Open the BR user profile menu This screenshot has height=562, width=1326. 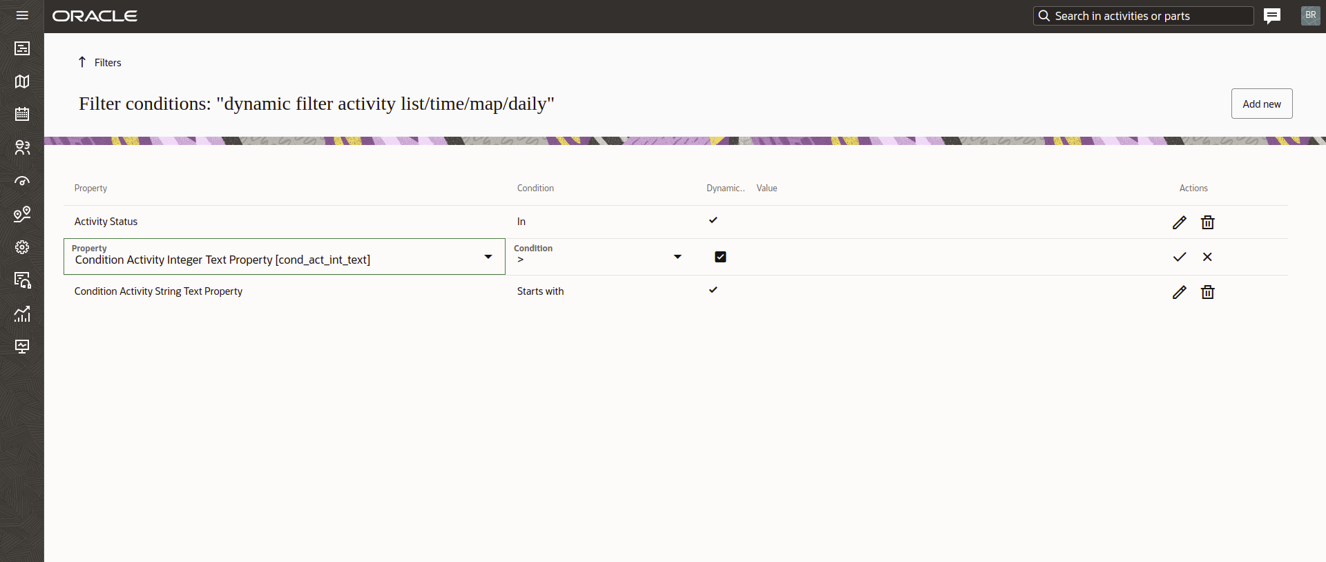point(1310,16)
